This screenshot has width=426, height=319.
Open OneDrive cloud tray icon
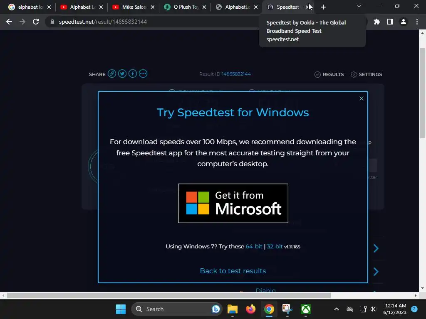coord(350,309)
